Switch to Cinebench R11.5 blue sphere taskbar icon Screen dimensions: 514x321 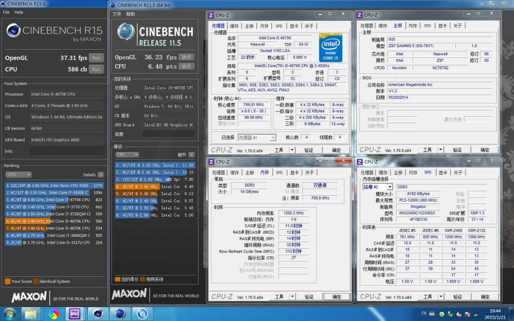(x=119, y=314)
